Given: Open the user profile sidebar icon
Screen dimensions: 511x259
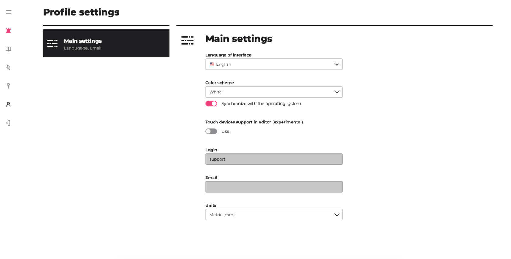Looking at the screenshot, I should 8,104.
